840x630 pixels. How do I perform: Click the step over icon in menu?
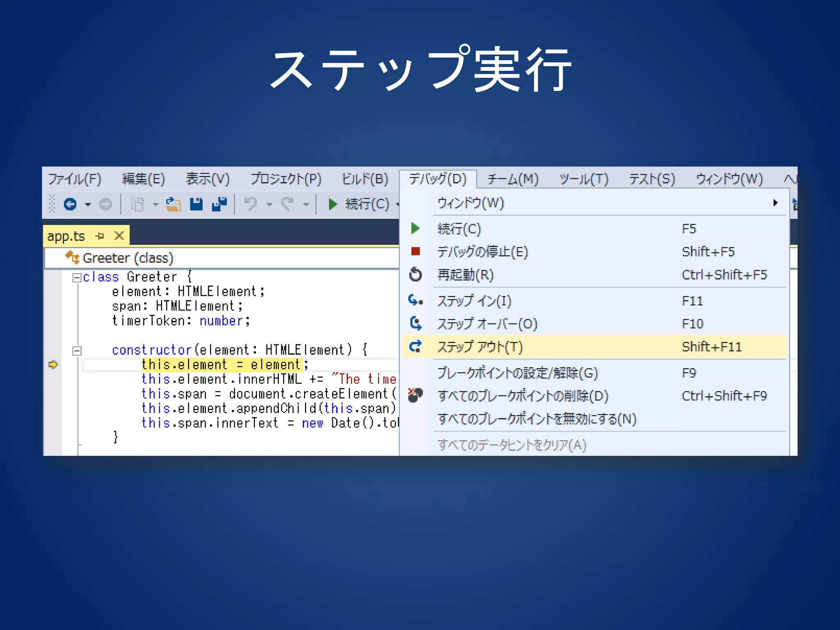click(x=415, y=323)
